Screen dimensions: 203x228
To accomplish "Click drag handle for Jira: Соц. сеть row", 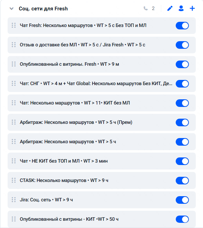I will point(14,200).
